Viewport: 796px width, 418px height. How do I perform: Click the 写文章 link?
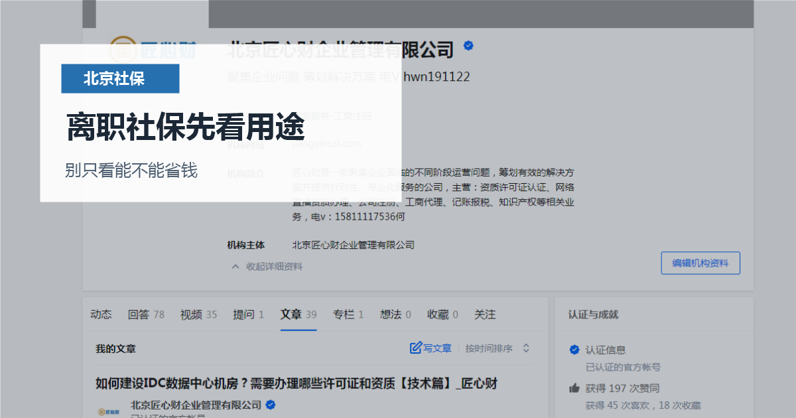point(437,348)
